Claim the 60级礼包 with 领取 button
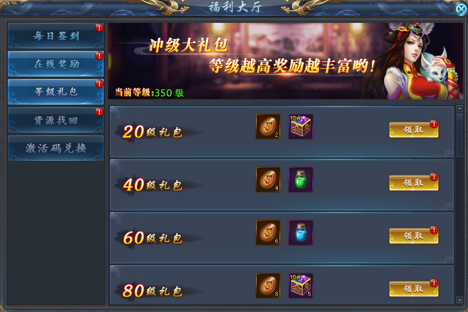The image size is (468, 312). [x=414, y=236]
